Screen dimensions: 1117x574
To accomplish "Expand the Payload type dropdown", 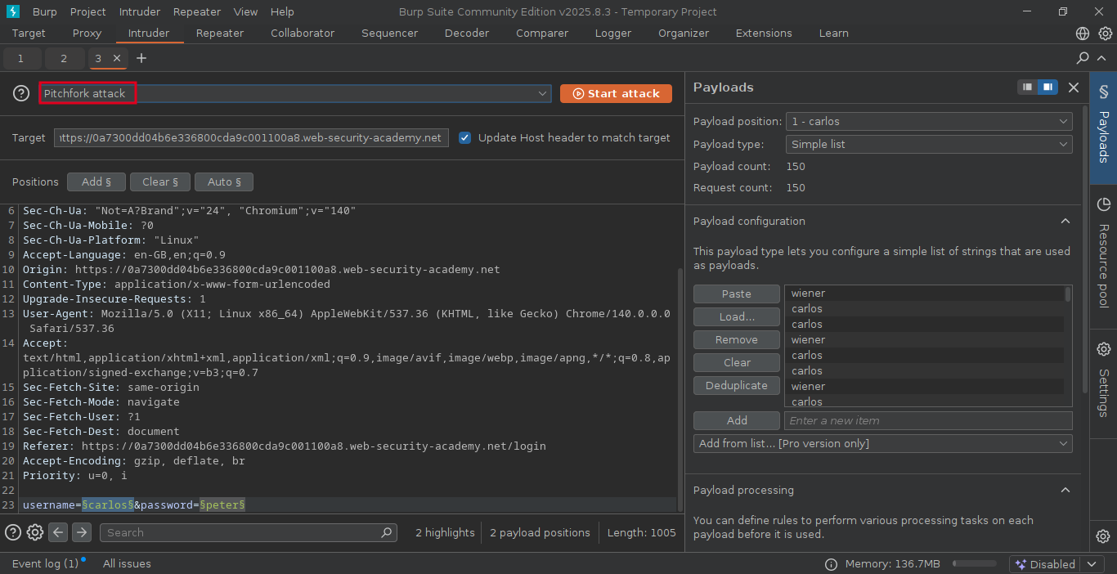I will [928, 144].
